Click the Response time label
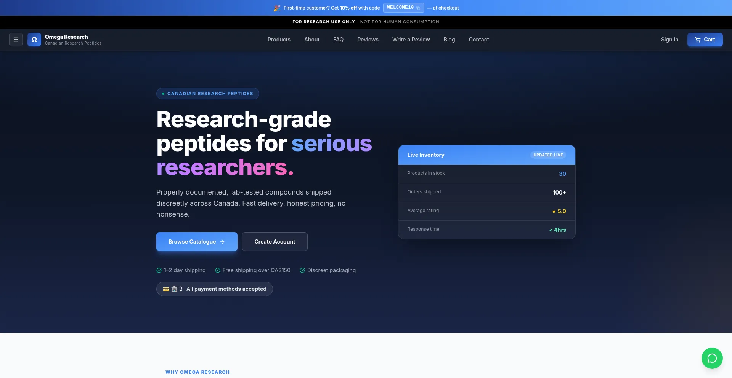732x378 pixels. tap(423, 229)
